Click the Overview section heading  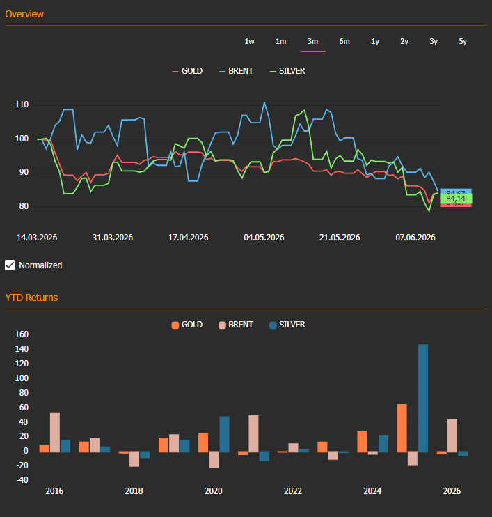(x=24, y=14)
